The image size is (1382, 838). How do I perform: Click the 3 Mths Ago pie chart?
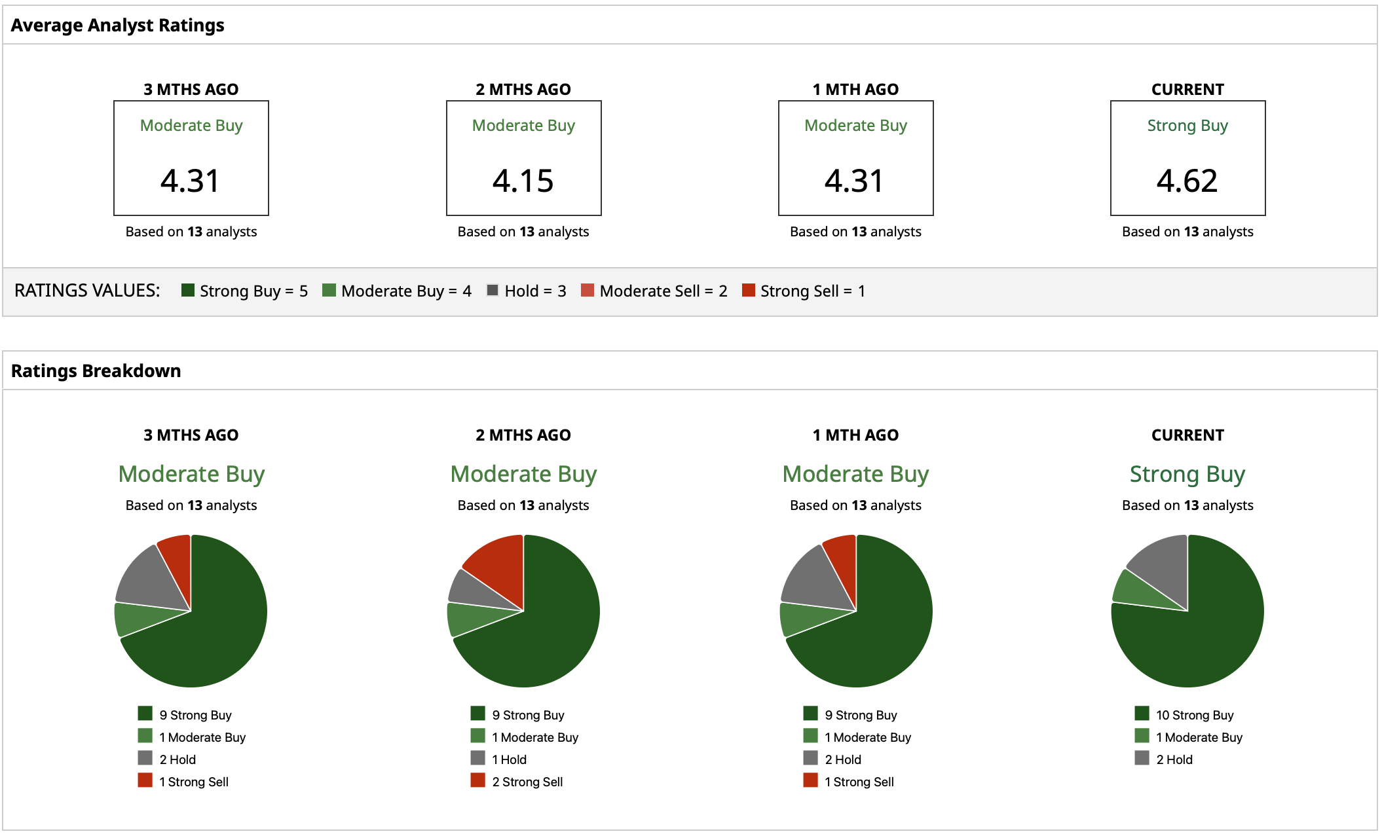[x=191, y=611]
